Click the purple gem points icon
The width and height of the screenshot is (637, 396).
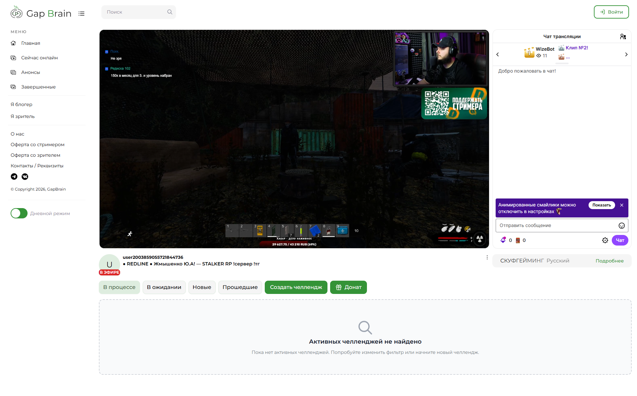503,240
